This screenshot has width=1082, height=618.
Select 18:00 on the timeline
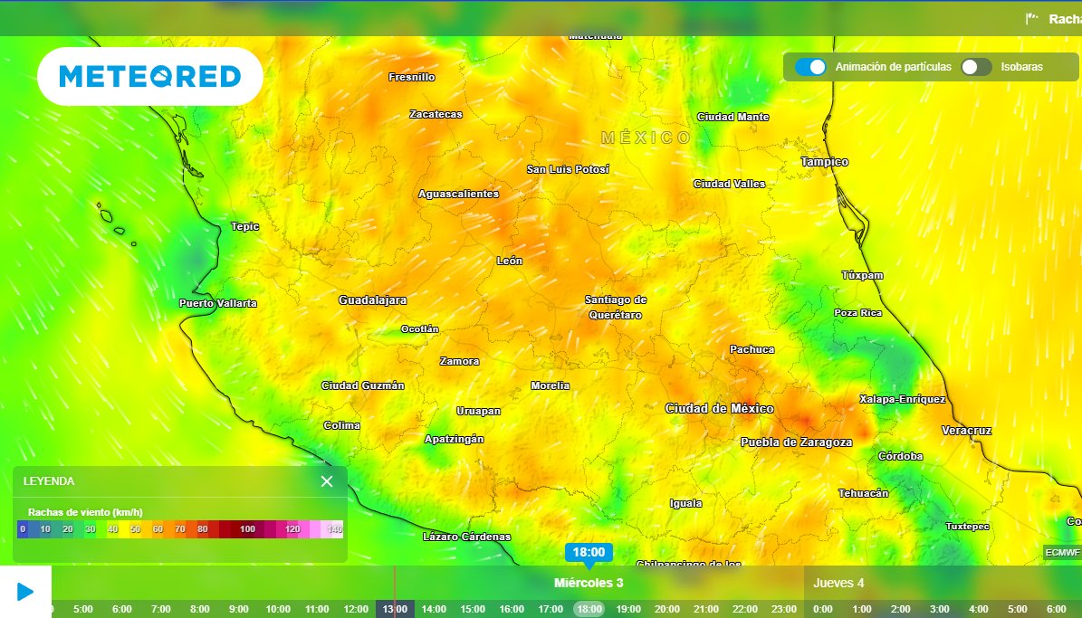pyautogui.click(x=589, y=609)
